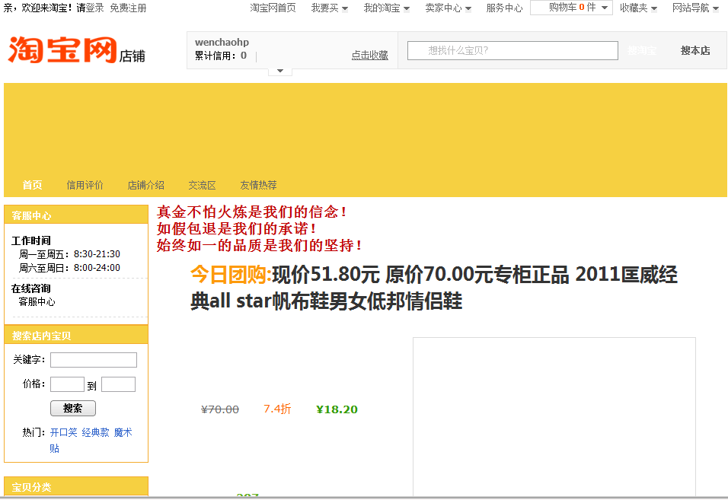The height and width of the screenshot is (500, 728).
Task: Click hot keyword 经典款
Action: (95, 432)
